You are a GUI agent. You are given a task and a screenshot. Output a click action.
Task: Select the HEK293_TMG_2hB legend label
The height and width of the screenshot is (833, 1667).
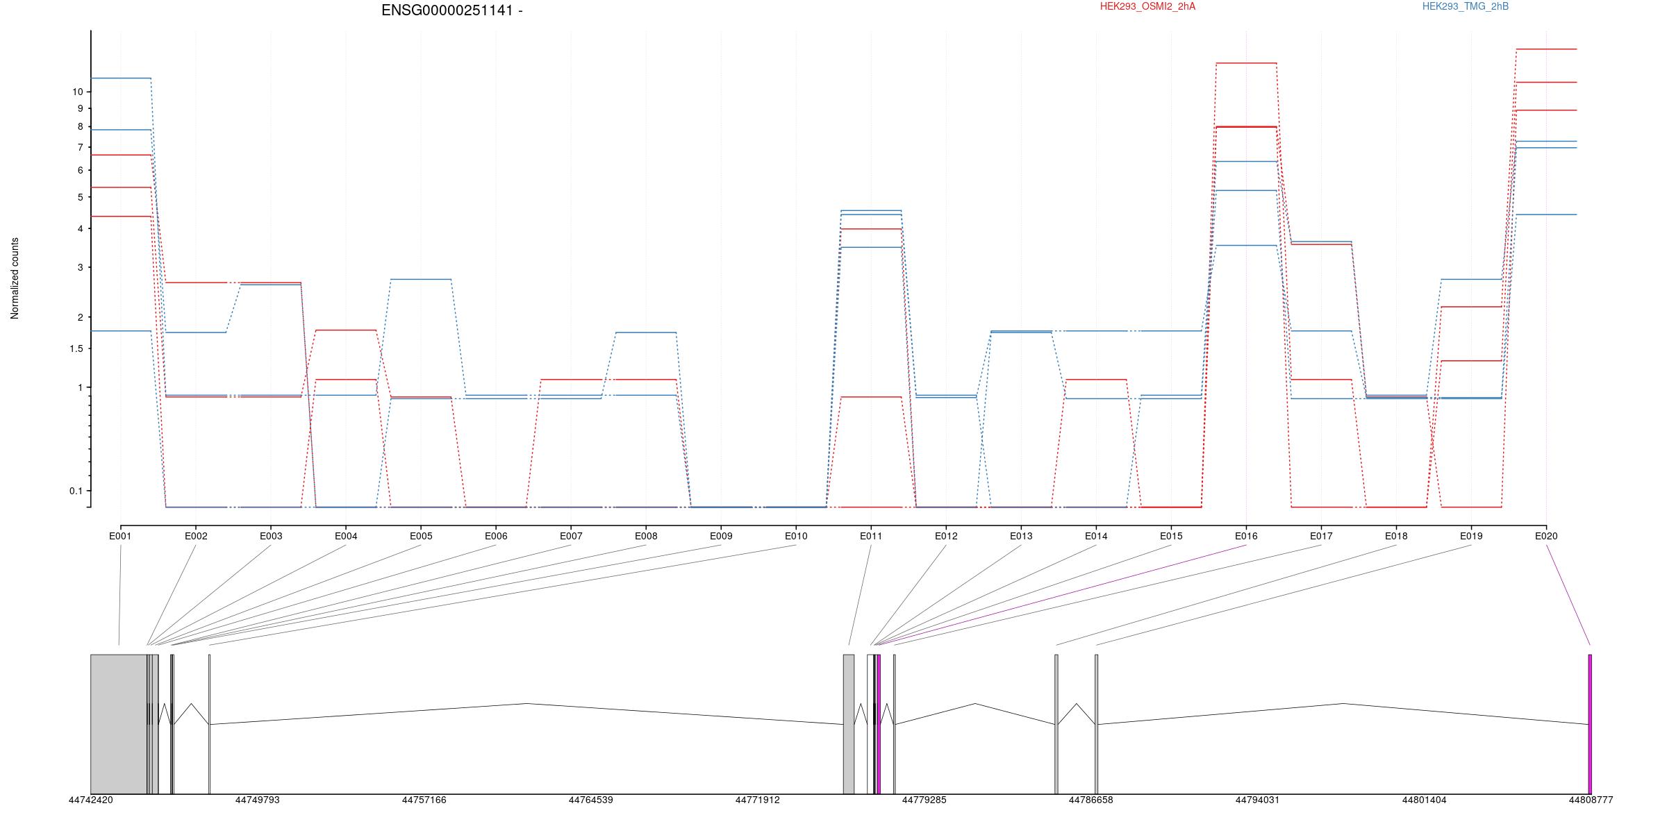(x=1466, y=6)
